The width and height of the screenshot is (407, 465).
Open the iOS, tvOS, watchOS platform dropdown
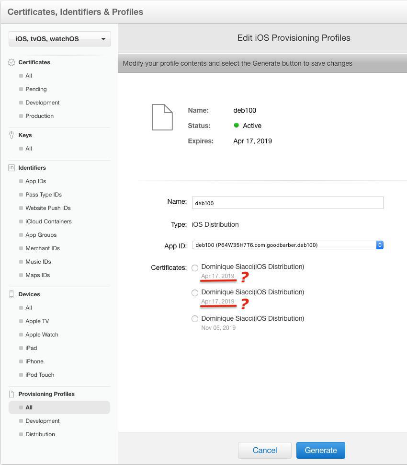tap(60, 39)
